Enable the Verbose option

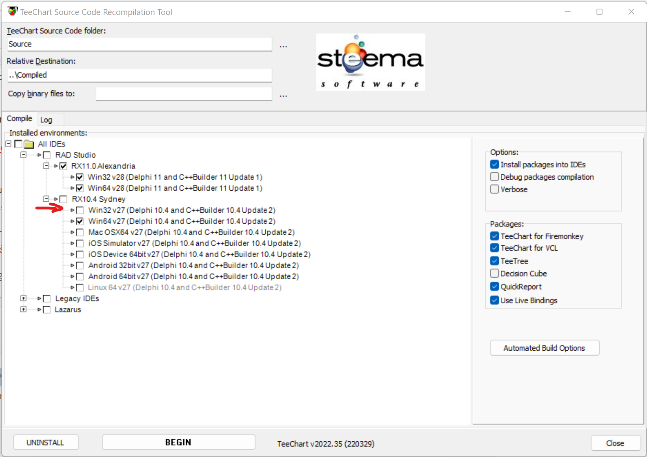[494, 189]
